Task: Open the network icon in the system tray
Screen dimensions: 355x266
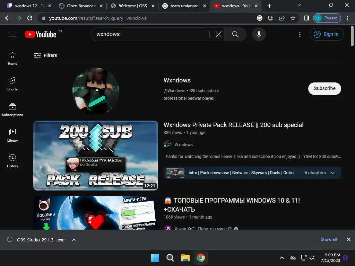Action: point(304,258)
